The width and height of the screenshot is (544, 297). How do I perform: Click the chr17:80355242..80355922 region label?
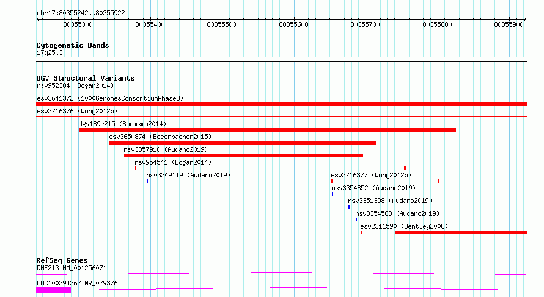81,13
